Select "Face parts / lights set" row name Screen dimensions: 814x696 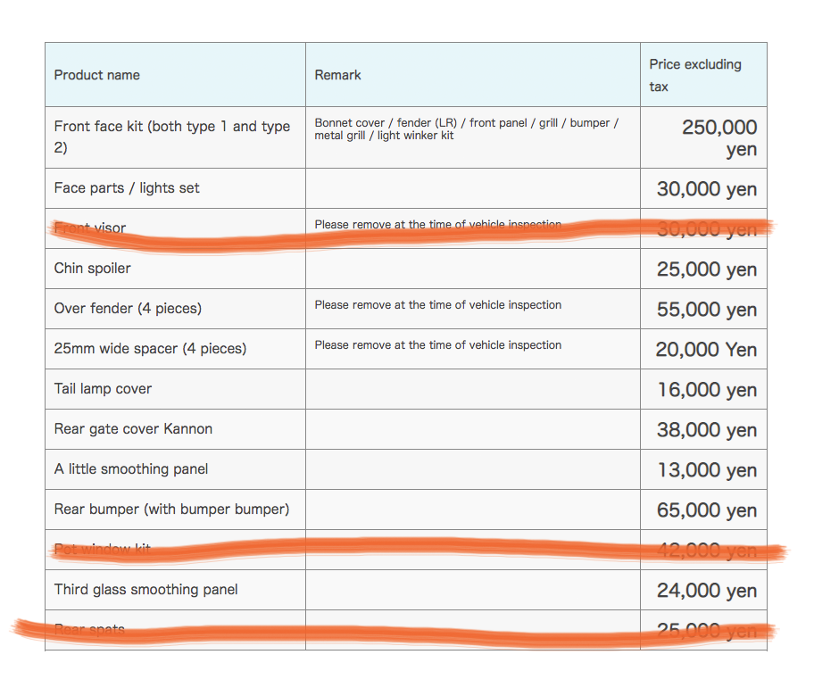click(x=127, y=188)
